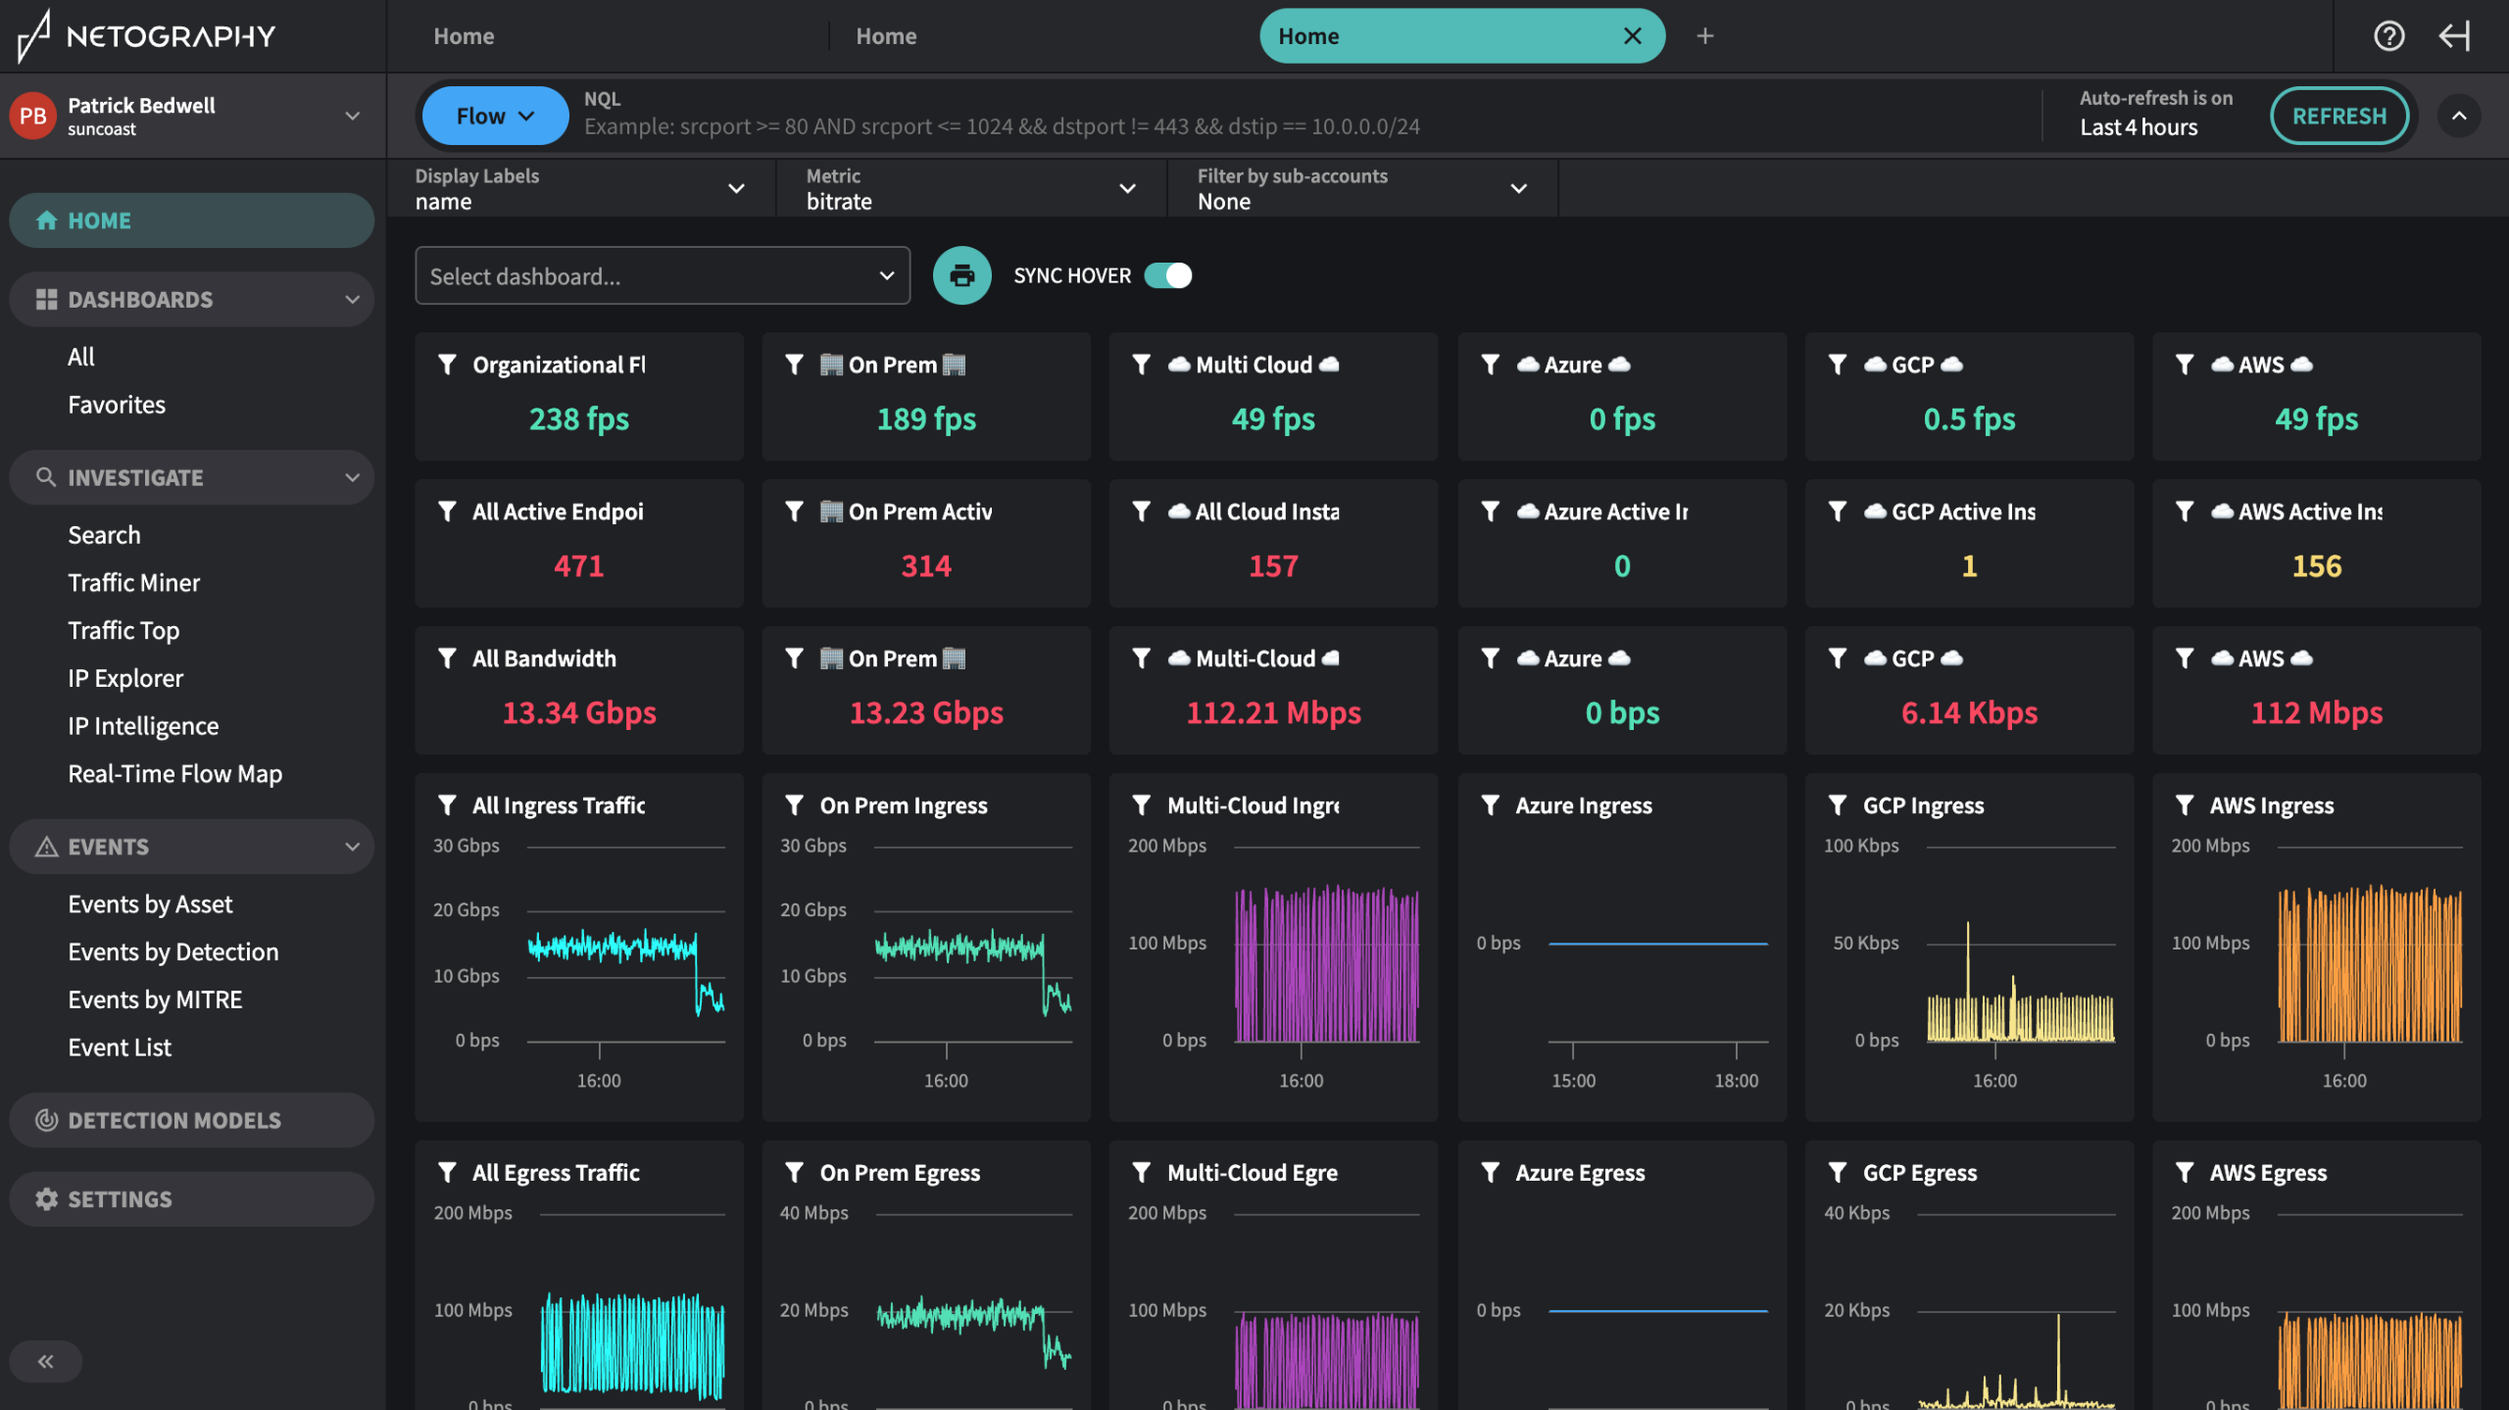Image resolution: width=2509 pixels, height=1410 pixels.
Task: Click the Netography logo
Action: (147, 36)
